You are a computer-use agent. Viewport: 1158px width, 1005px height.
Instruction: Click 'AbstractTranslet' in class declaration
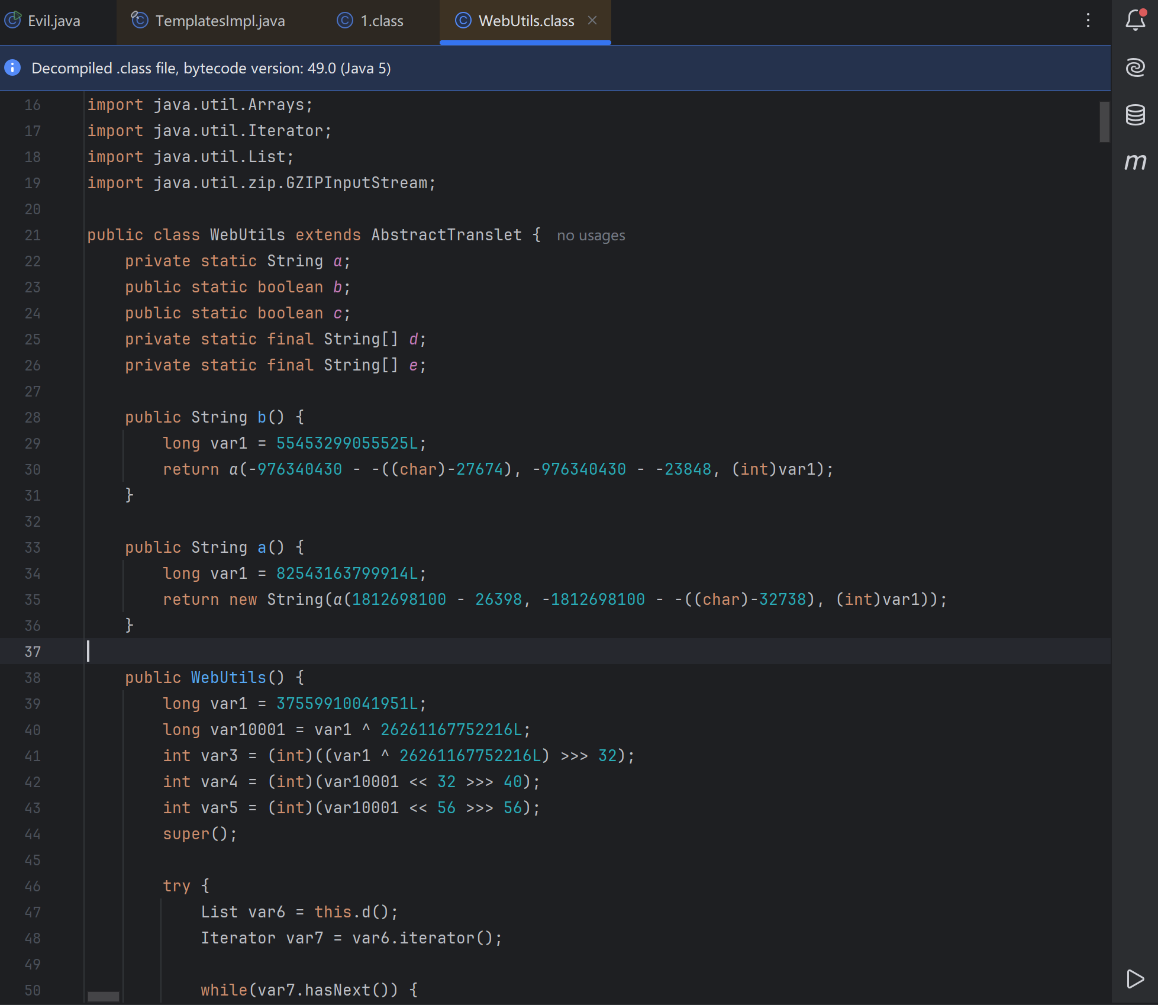[x=447, y=235]
